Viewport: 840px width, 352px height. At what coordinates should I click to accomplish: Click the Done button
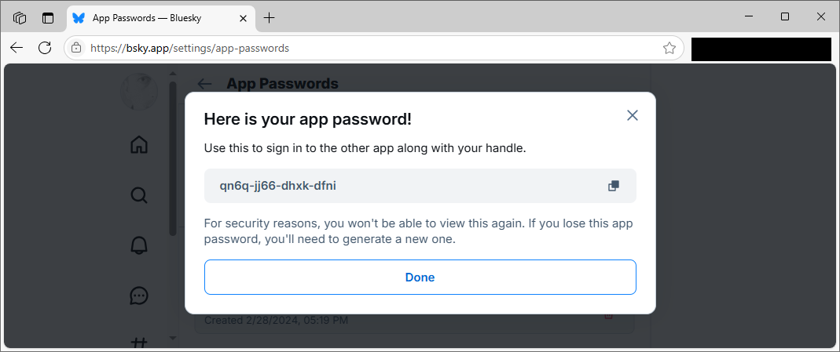pyautogui.click(x=420, y=278)
